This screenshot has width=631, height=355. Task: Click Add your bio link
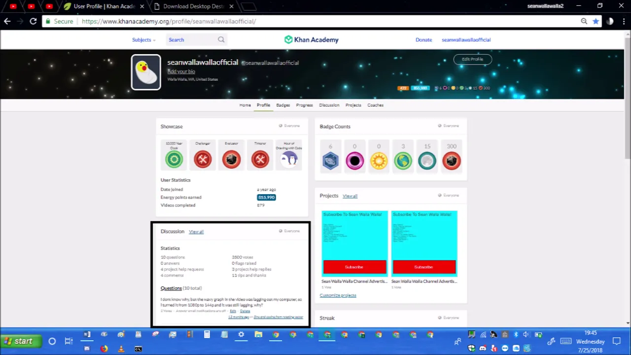[181, 71]
